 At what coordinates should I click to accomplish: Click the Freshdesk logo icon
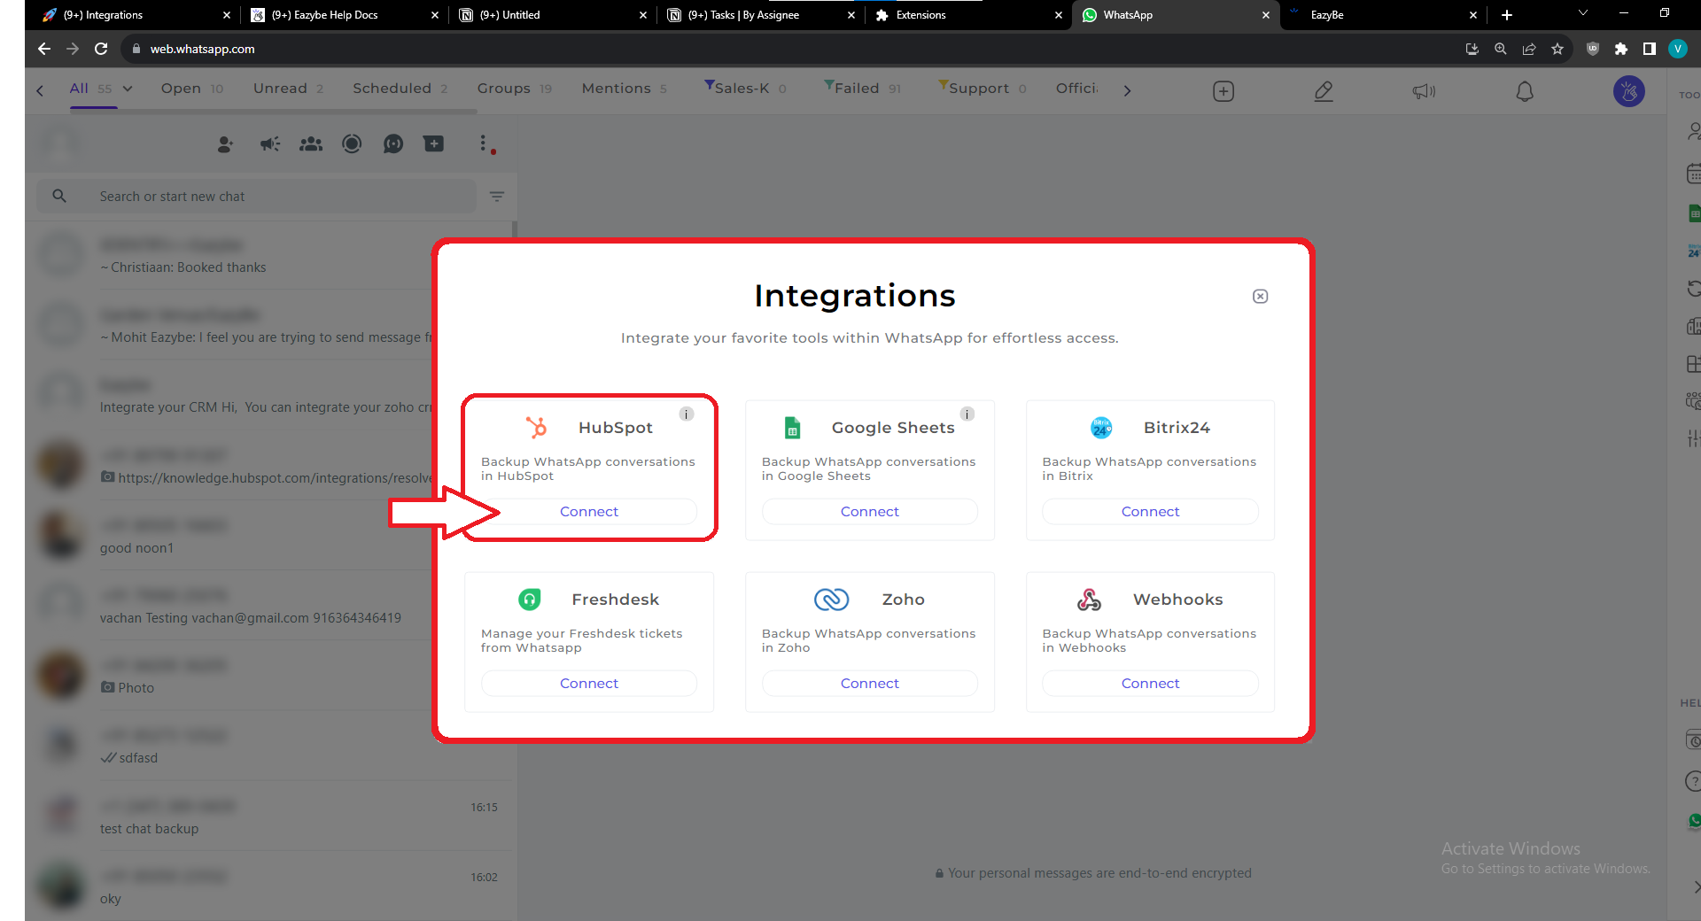pos(529,600)
